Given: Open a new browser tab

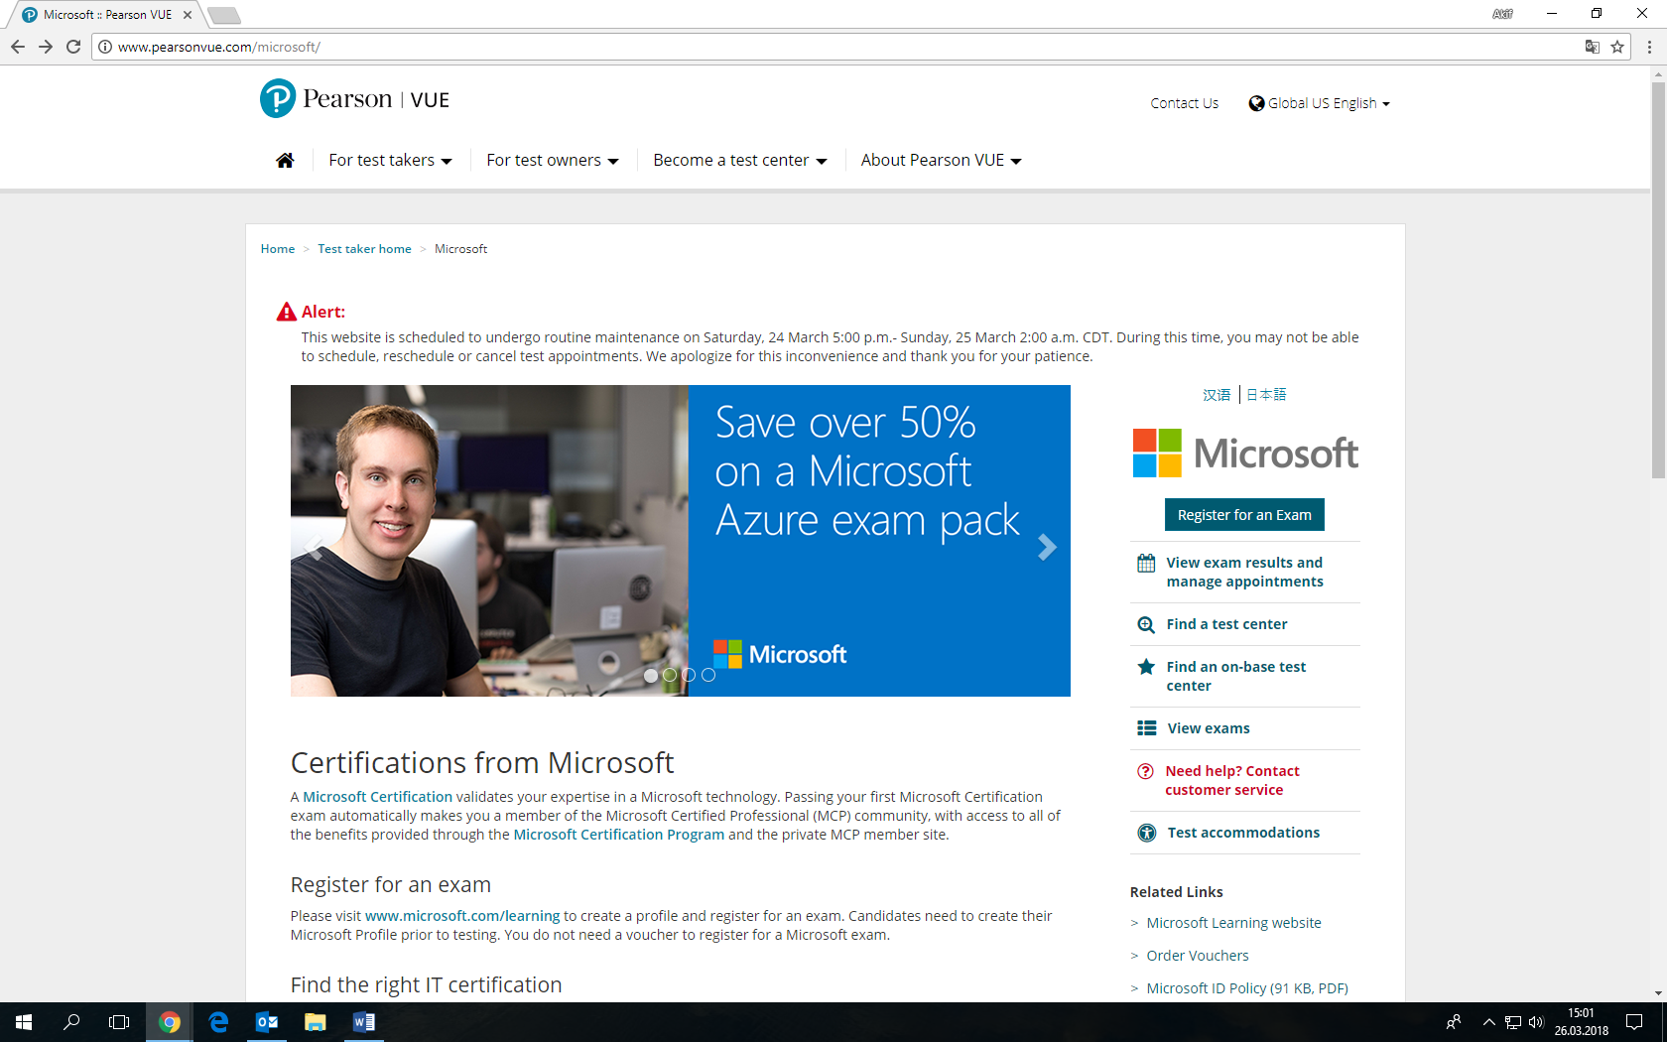Looking at the screenshot, I should pos(224,15).
